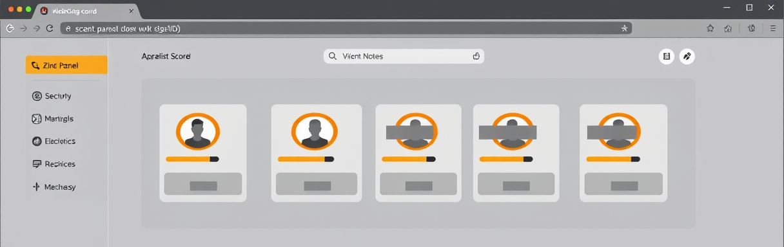Image resolution: width=784 pixels, height=247 pixels.
Task: Click the Security shield icon
Action: [37, 96]
